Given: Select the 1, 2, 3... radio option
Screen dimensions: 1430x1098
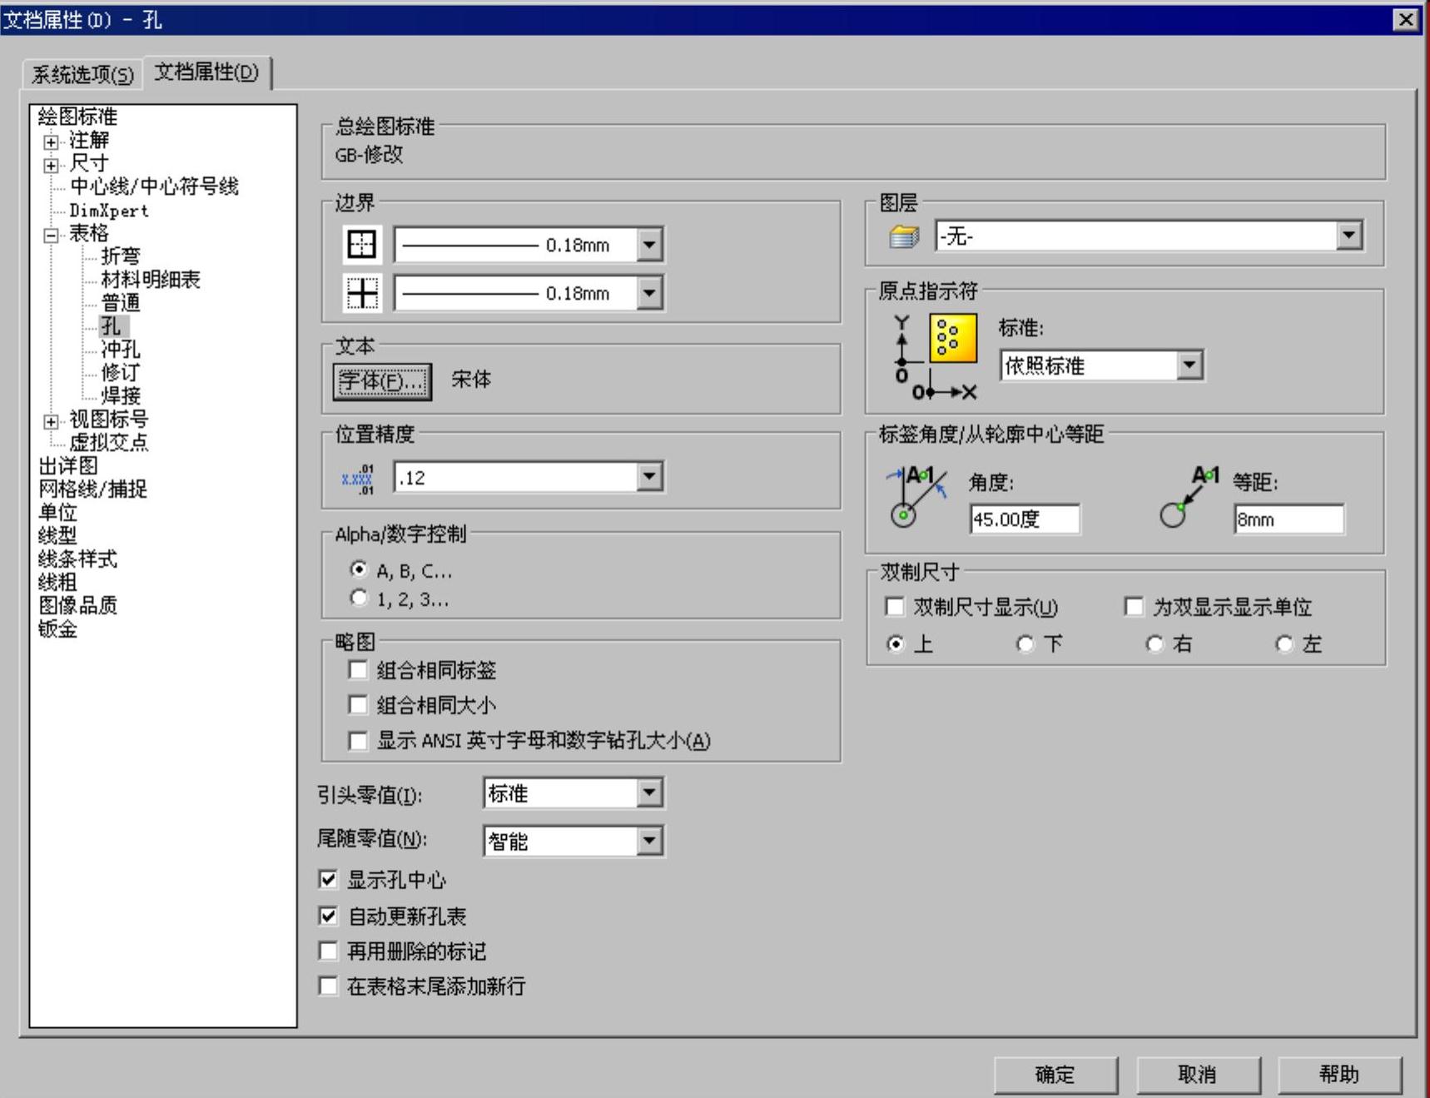Looking at the screenshot, I should [x=359, y=599].
